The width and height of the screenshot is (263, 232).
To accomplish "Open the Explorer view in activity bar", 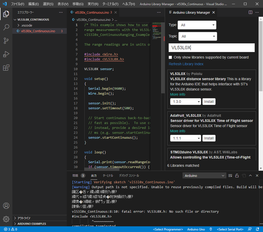I will pyautogui.click(x=6, y=14).
